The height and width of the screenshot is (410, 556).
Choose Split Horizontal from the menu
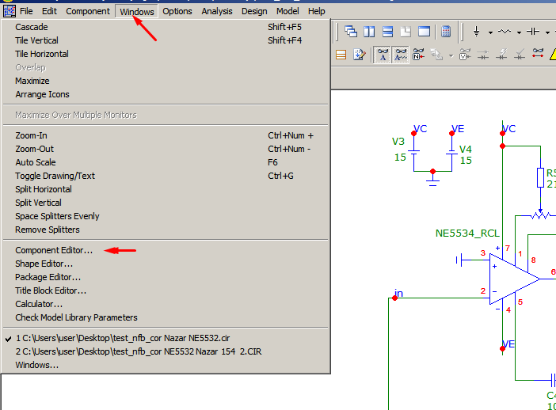[x=166, y=189]
